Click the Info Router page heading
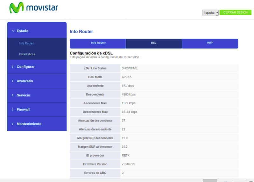This screenshot has width=254, height=182. coord(81,31)
